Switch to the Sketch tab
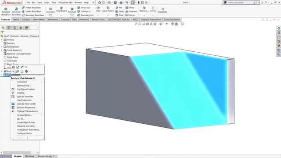 click(16, 19)
